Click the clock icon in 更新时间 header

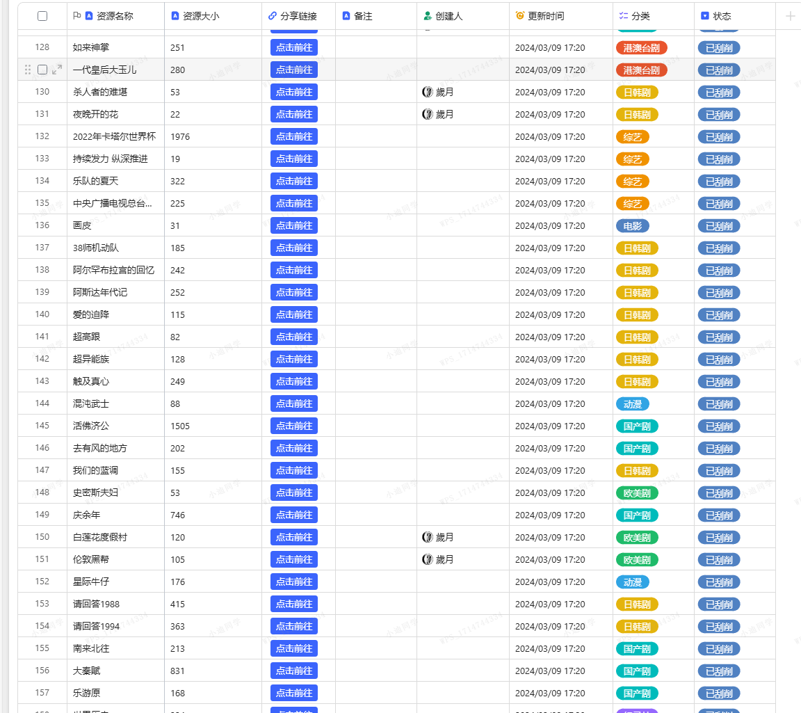[x=520, y=16]
